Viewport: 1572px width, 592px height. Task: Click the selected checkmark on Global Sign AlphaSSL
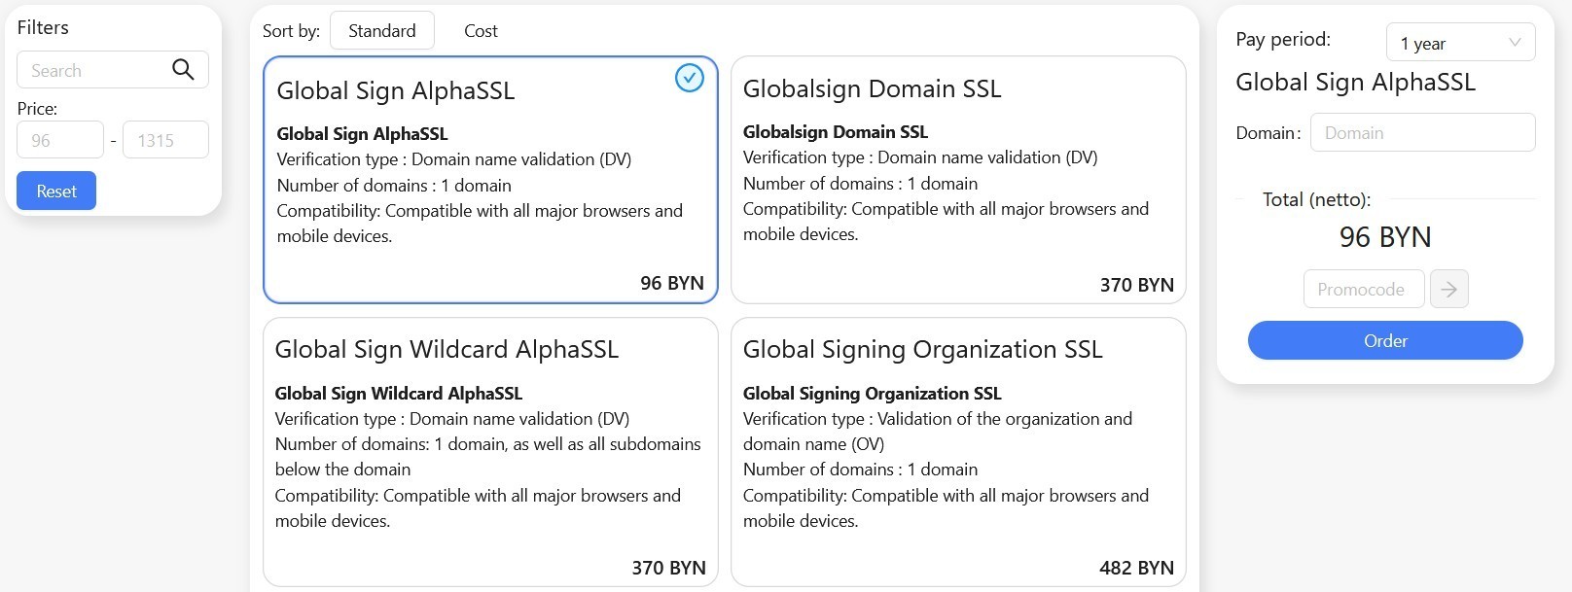point(690,78)
